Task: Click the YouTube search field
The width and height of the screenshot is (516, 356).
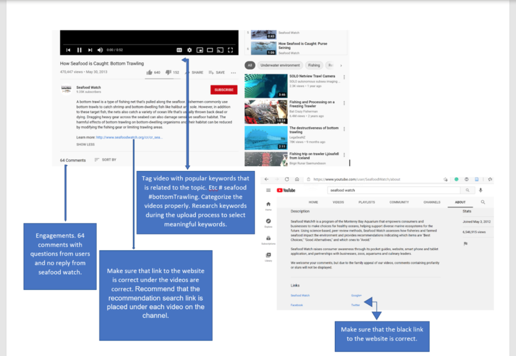Action: pyautogui.click(x=394, y=190)
